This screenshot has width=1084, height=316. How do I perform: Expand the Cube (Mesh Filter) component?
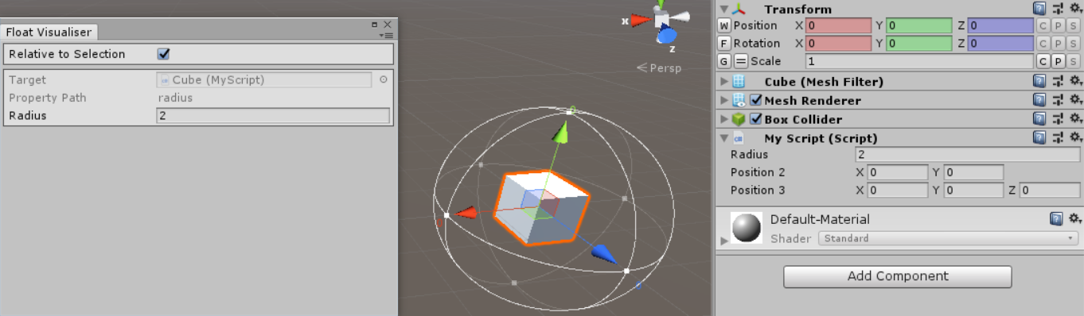point(723,82)
